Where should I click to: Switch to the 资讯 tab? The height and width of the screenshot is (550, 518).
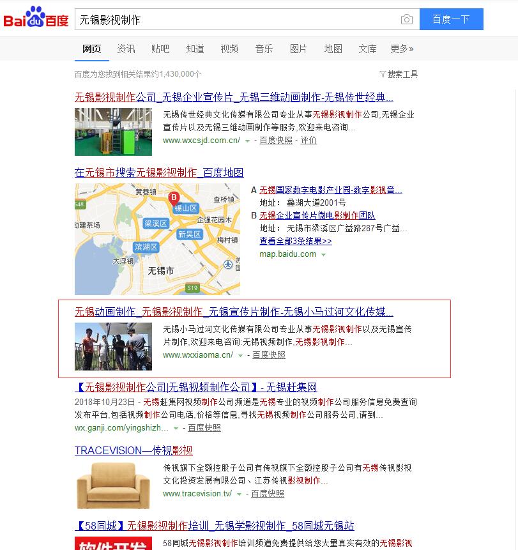tap(126, 49)
